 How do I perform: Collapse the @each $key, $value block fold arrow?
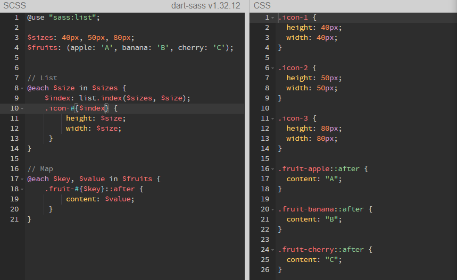[x=22, y=179]
